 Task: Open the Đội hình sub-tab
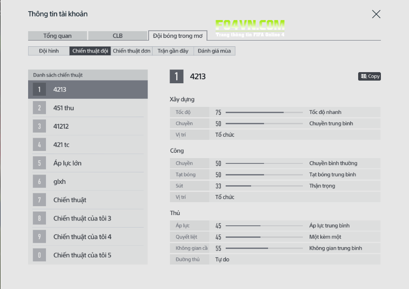(x=49, y=51)
